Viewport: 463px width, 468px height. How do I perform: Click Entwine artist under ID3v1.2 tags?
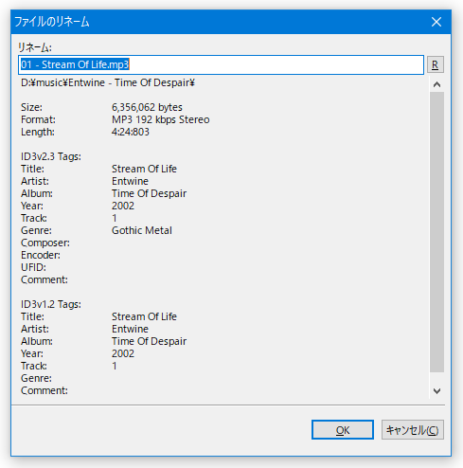tap(130, 329)
